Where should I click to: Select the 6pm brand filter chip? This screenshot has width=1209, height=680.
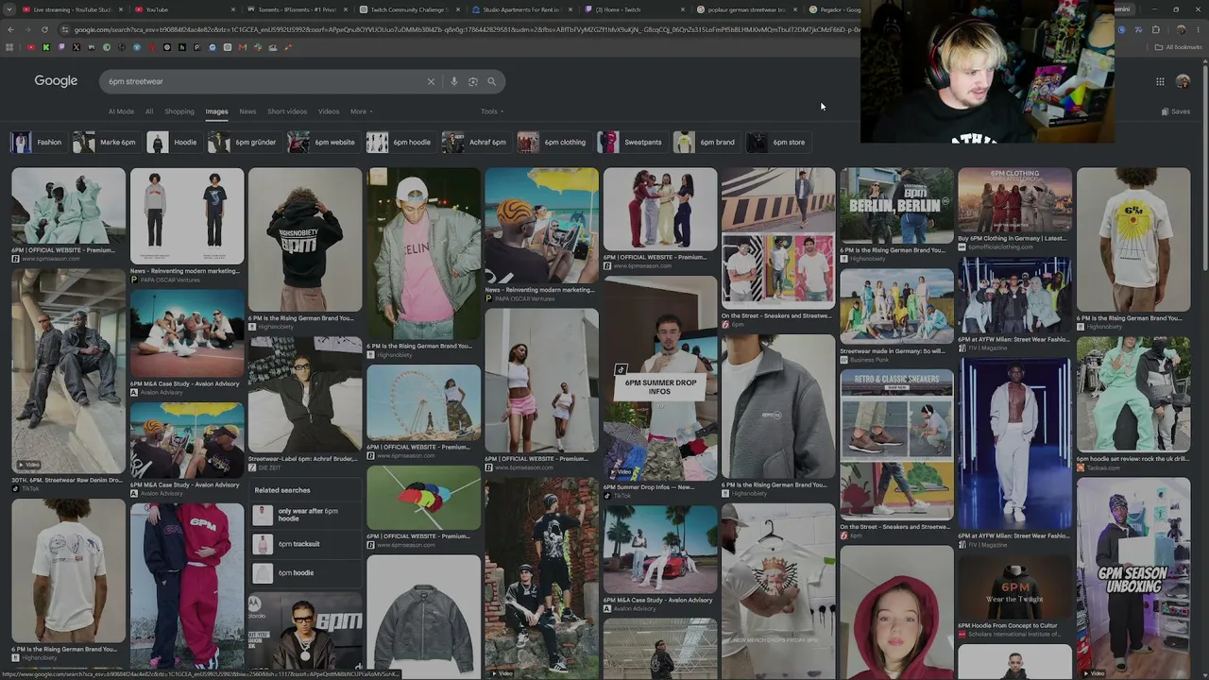tap(706, 143)
